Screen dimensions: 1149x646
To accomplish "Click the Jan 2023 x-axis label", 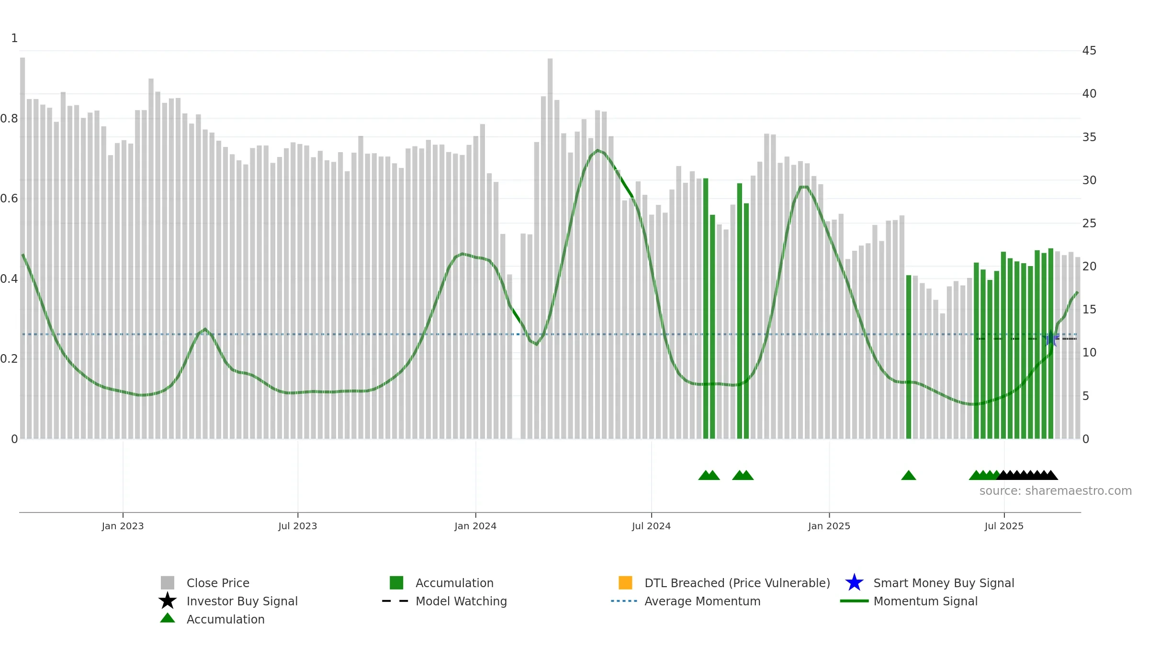I will click(123, 526).
